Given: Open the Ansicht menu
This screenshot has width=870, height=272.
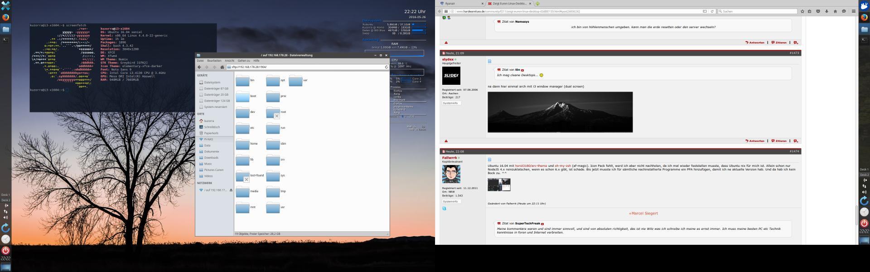Looking at the screenshot, I should (230, 61).
